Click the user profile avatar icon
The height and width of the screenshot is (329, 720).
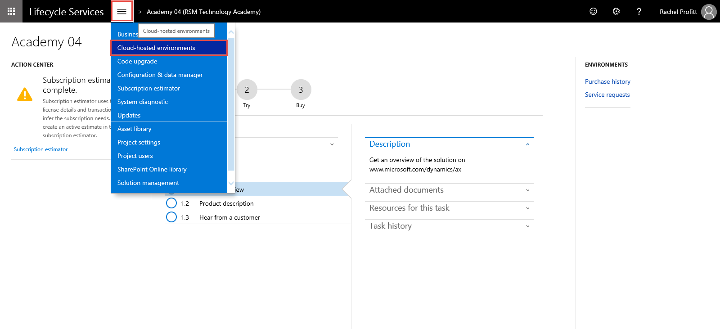click(709, 12)
